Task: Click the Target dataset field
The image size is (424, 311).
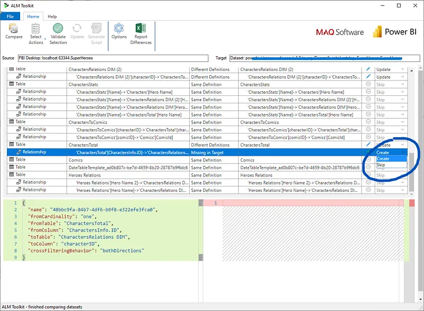Action: pos(324,58)
